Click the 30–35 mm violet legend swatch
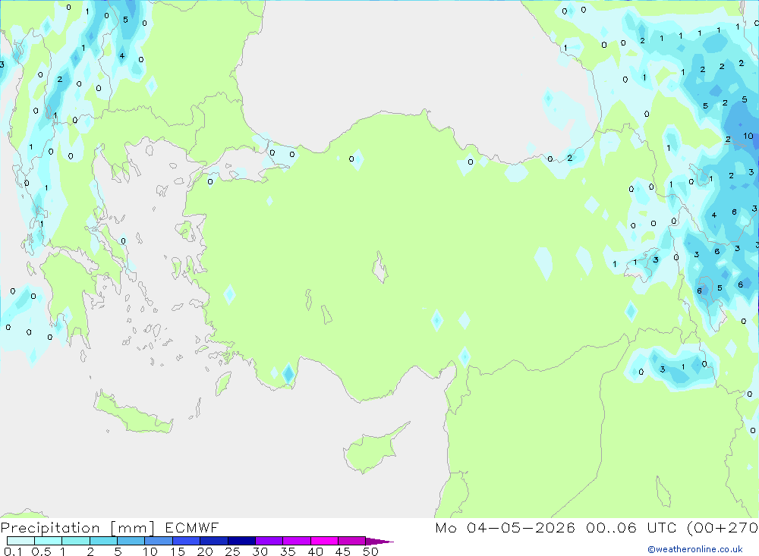The height and width of the screenshot is (556, 759). click(269, 541)
